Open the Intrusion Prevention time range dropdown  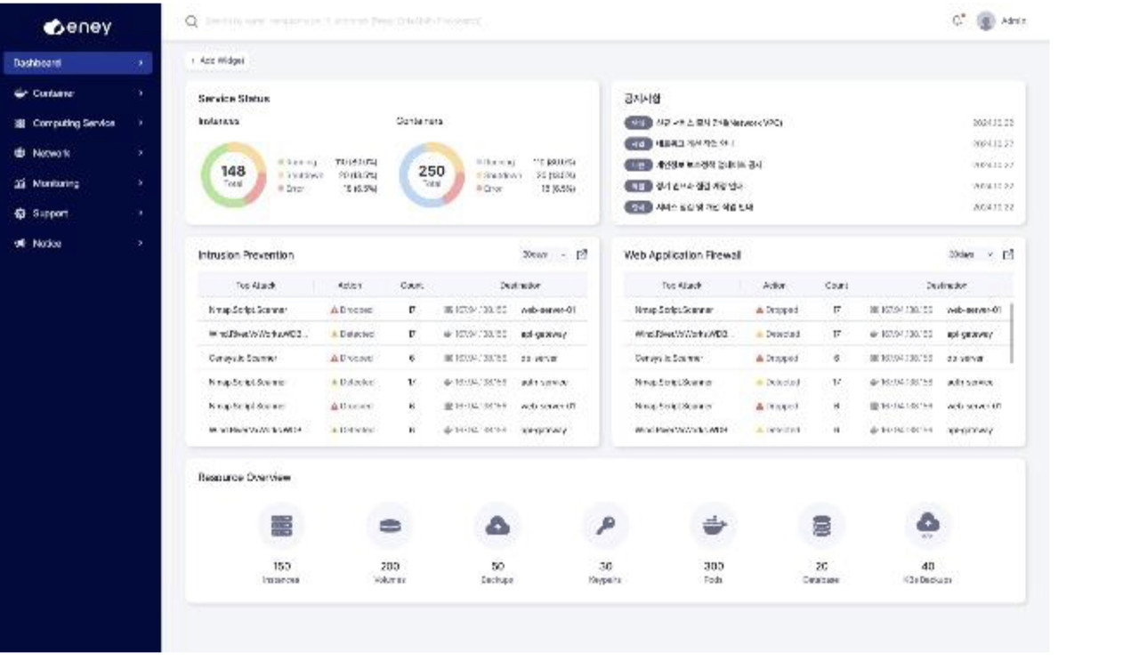(x=544, y=255)
